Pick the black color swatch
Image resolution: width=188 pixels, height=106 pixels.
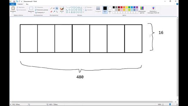tap(114, 7)
